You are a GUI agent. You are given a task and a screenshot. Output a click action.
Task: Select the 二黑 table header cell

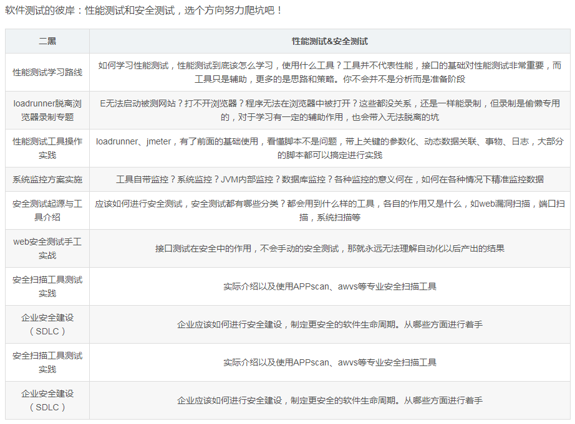click(47, 41)
